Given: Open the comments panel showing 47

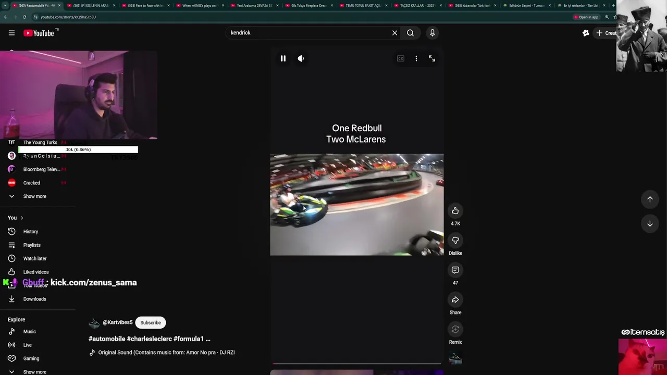Looking at the screenshot, I should [x=455, y=270].
